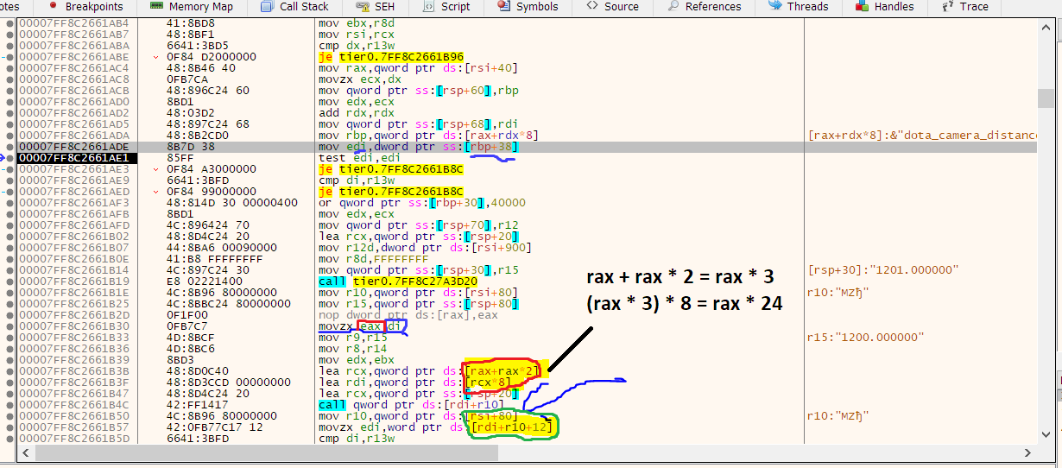Click bytes '0F84 D2000000' in the opcode column

coord(212,57)
